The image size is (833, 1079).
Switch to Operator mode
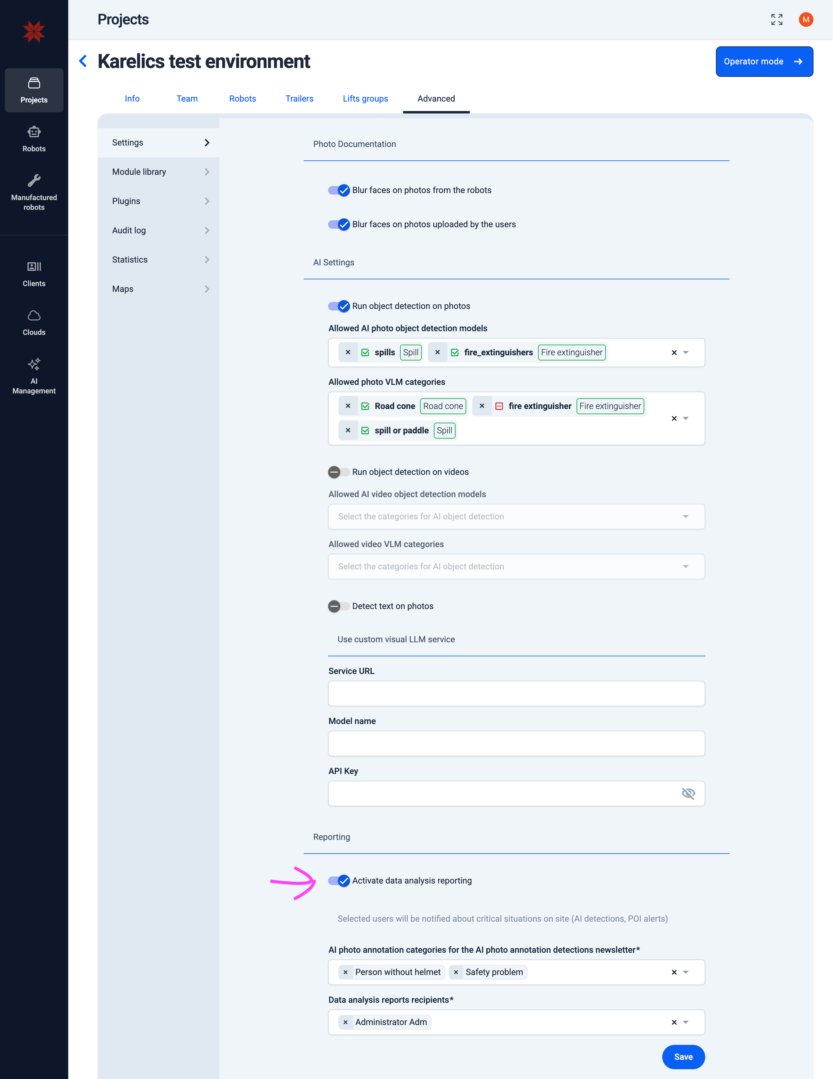tap(764, 61)
